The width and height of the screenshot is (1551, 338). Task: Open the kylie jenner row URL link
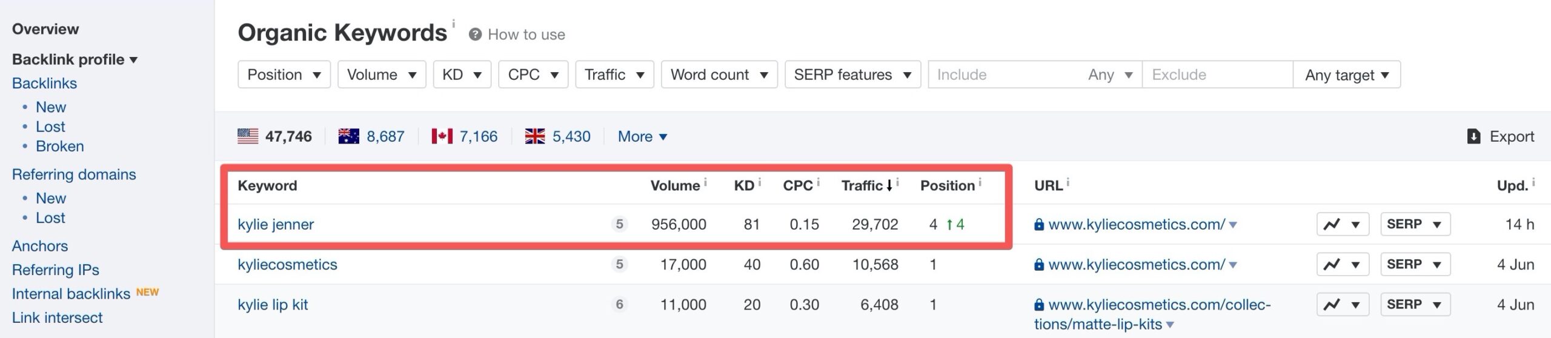(x=1137, y=224)
